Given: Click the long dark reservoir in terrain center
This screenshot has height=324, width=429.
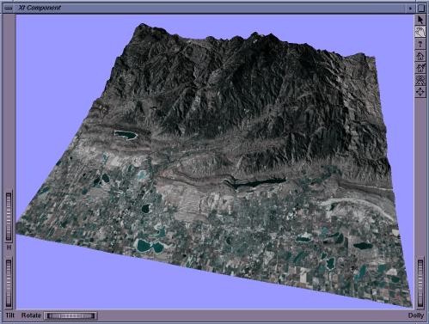Looking at the screenshot, I should tap(259, 183).
